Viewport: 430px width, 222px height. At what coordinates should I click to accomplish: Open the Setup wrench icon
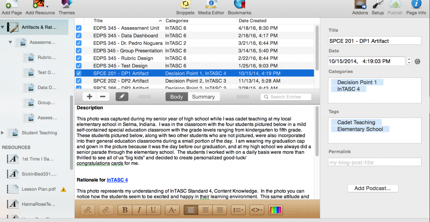[378, 5]
